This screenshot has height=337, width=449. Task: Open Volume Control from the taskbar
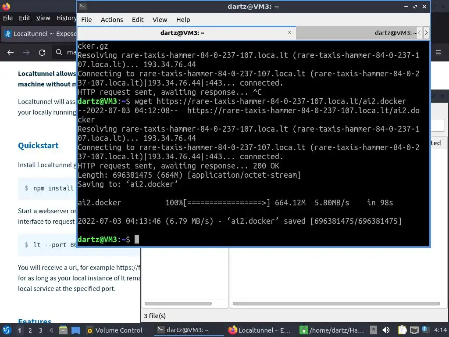114,330
